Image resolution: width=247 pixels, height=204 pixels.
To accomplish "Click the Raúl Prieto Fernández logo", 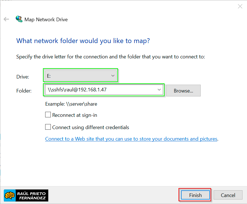I will [x=26, y=195].
